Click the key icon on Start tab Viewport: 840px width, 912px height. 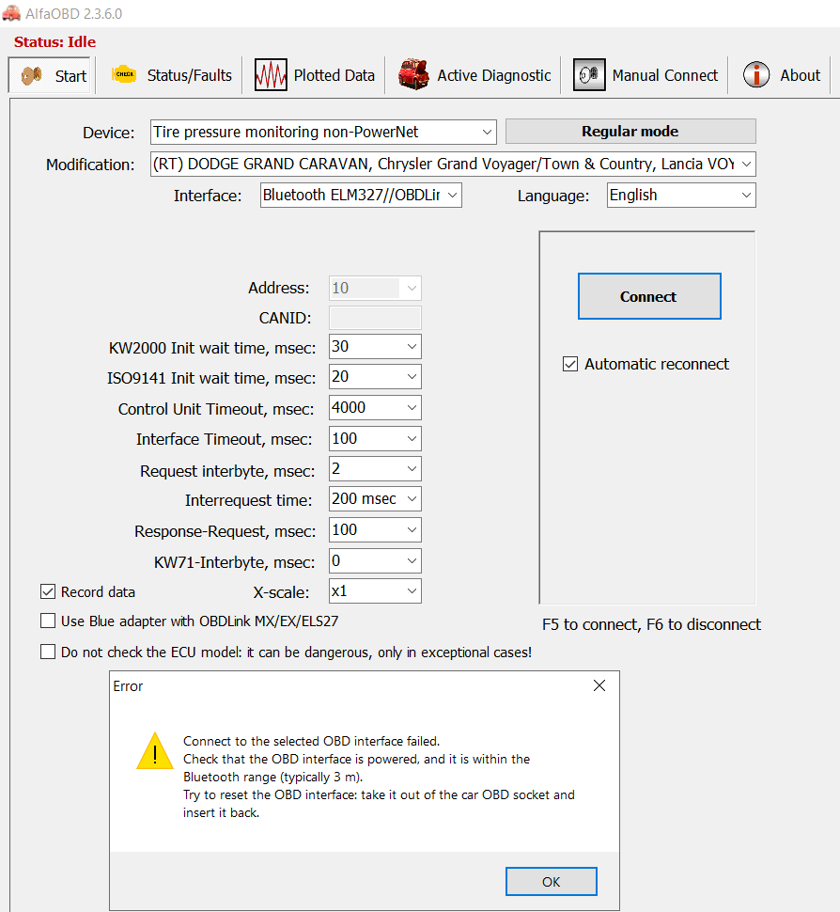click(x=33, y=76)
